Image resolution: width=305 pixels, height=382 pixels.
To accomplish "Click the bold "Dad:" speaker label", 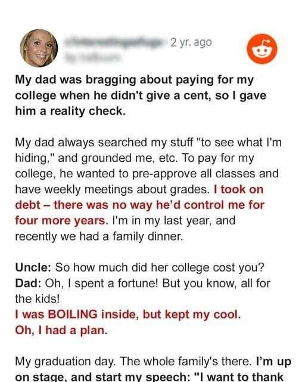I will (x=28, y=284).
